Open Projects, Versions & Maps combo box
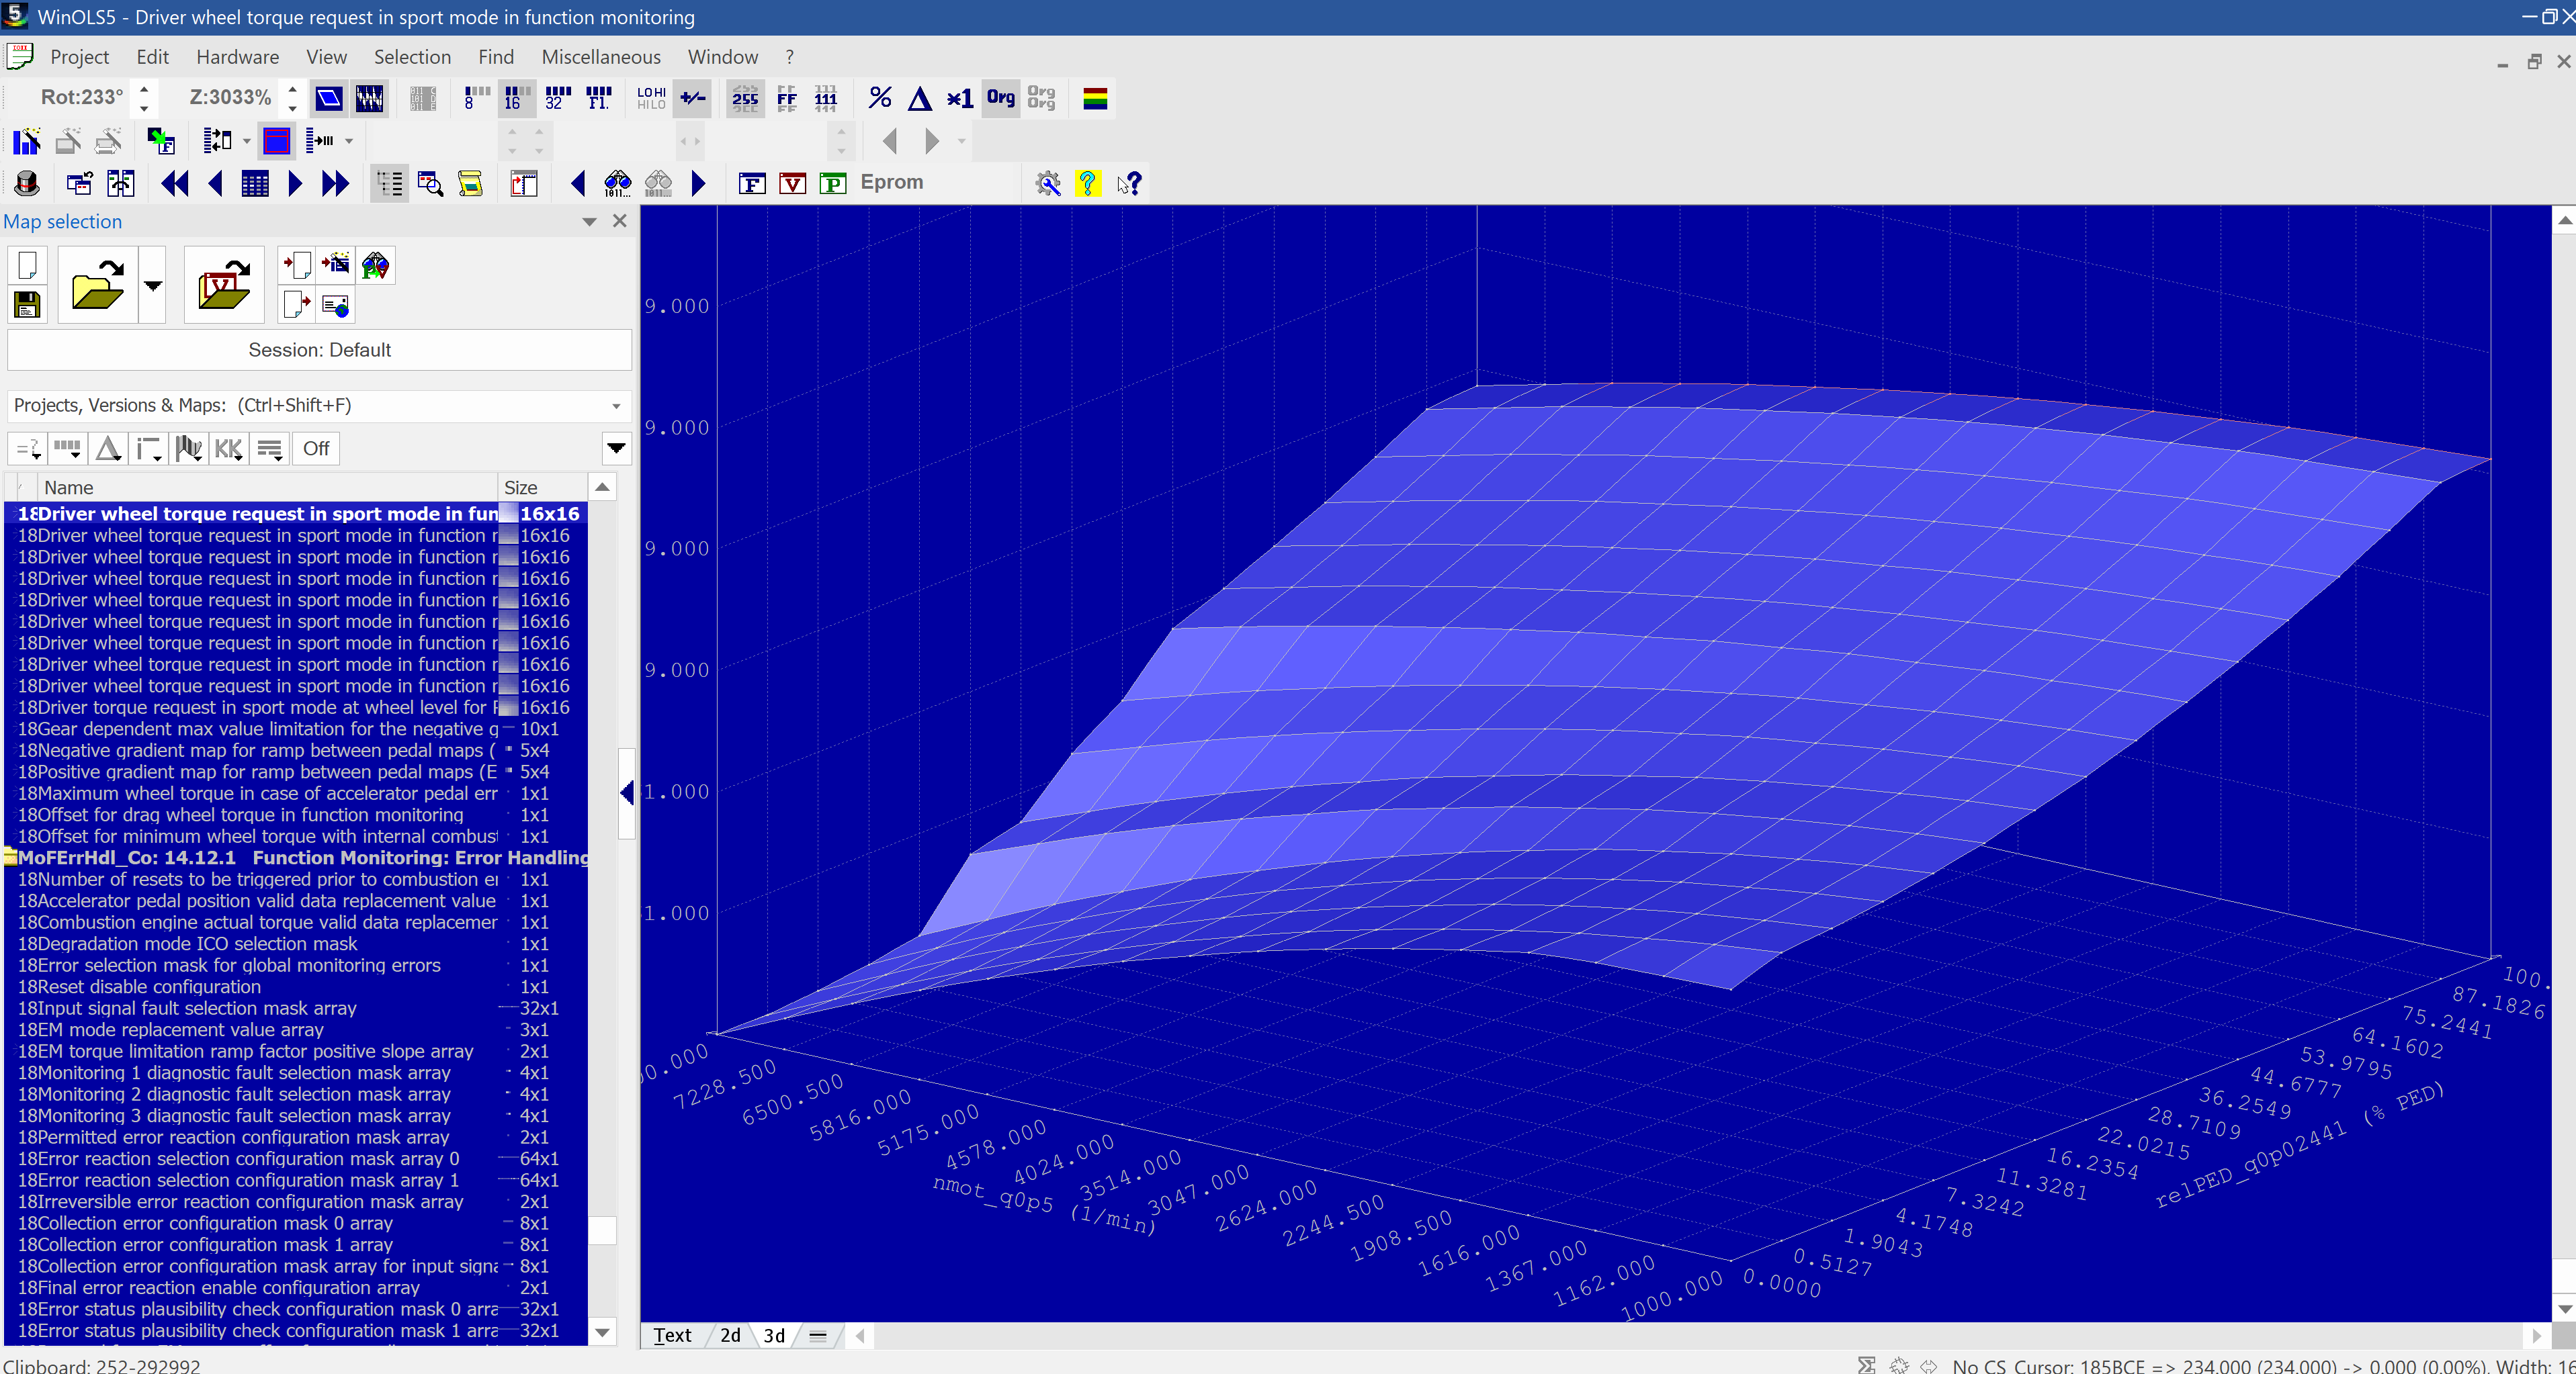2576x1374 pixels. (319, 405)
